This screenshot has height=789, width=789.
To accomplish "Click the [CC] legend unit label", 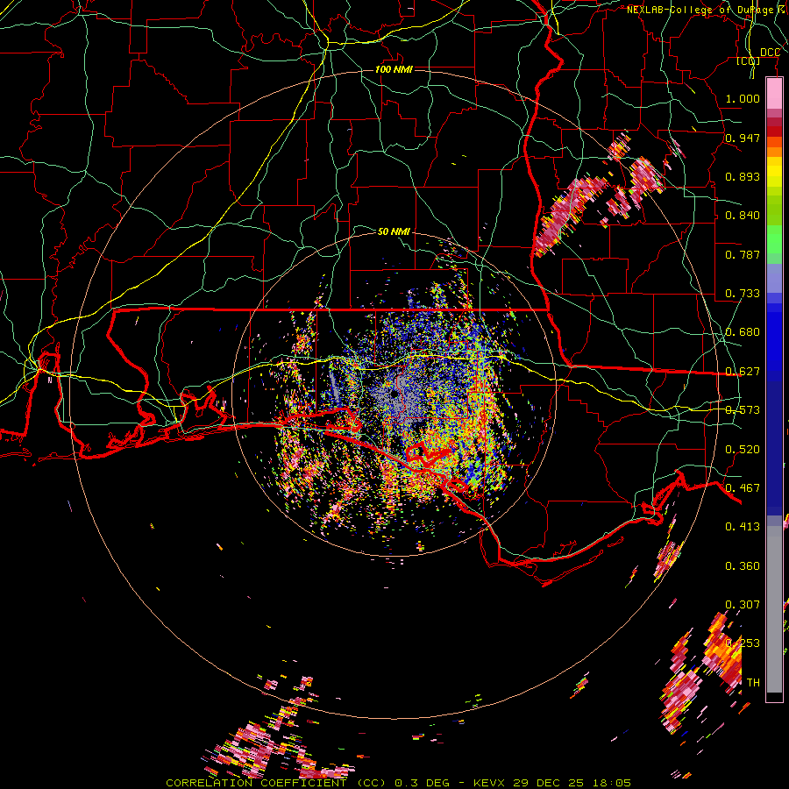I will [x=748, y=60].
